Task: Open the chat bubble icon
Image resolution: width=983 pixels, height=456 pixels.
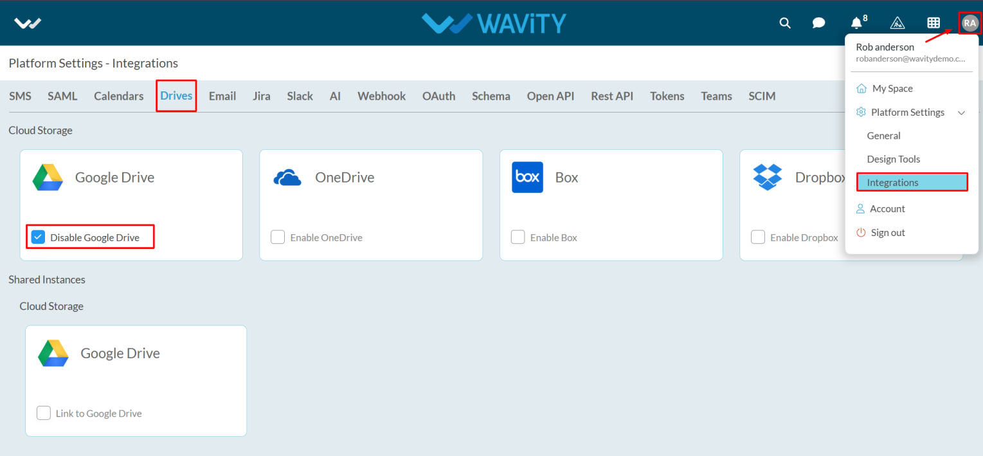Action: (818, 23)
